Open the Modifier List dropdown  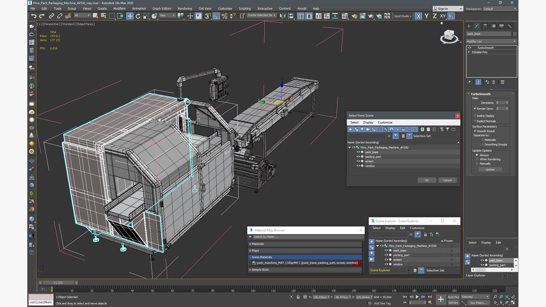coord(491,41)
